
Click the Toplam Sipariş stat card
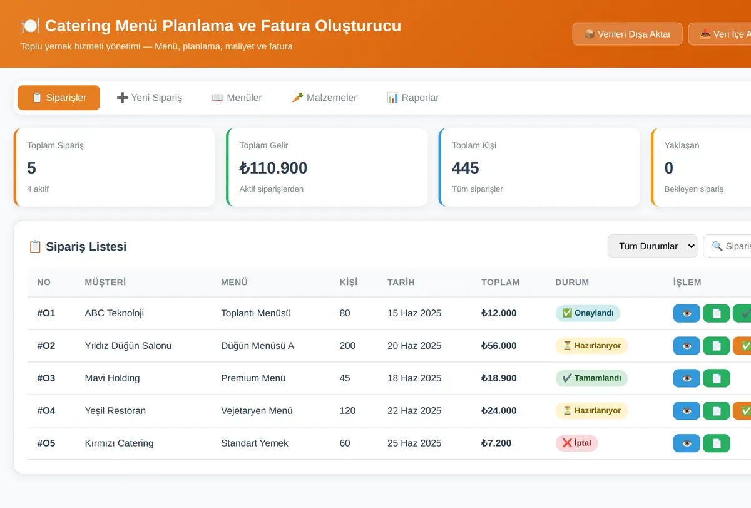(115, 167)
